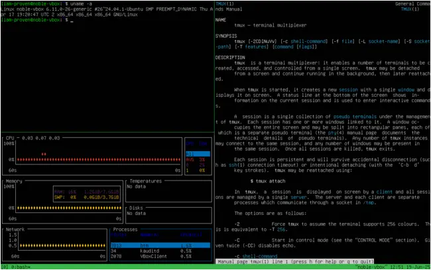The width and height of the screenshot is (431, 270).
Task: Sort processes by the Name column header
Action: click(x=150, y=235)
